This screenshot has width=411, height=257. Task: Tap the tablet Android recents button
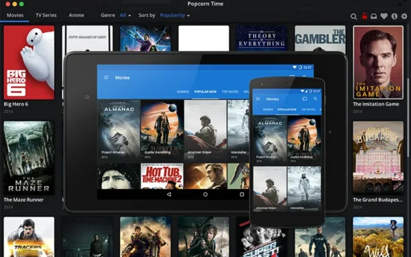point(242,195)
